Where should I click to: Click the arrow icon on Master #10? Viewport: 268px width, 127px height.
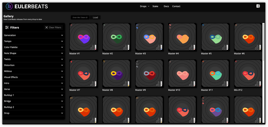click(x=170, y=61)
